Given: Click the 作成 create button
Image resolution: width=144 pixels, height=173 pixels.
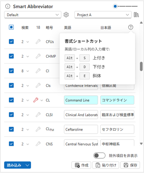Looking at the screenshot, I should click(x=81, y=165).
